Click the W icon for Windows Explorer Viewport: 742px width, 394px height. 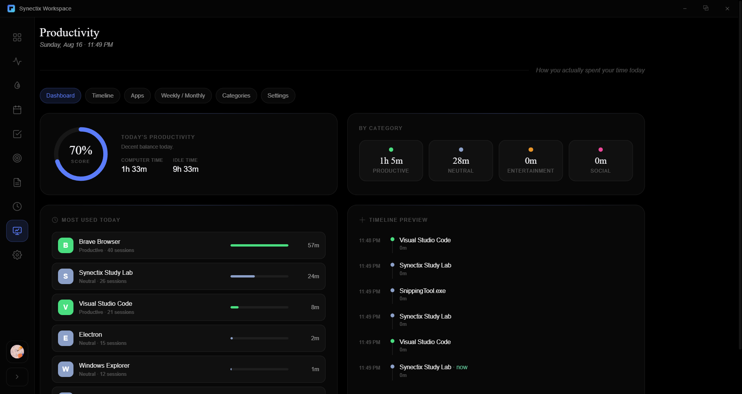coord(66,369)
